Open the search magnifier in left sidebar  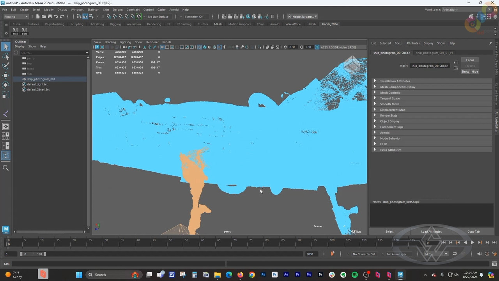point(5,168)
